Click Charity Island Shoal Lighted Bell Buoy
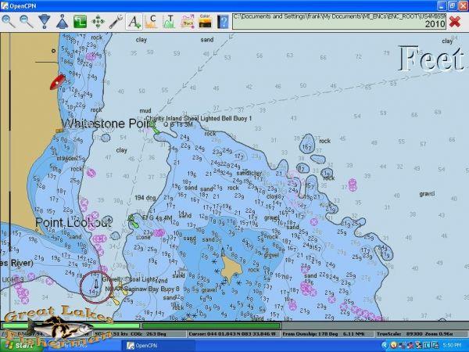The image size is (469, 352). [155, 124]
